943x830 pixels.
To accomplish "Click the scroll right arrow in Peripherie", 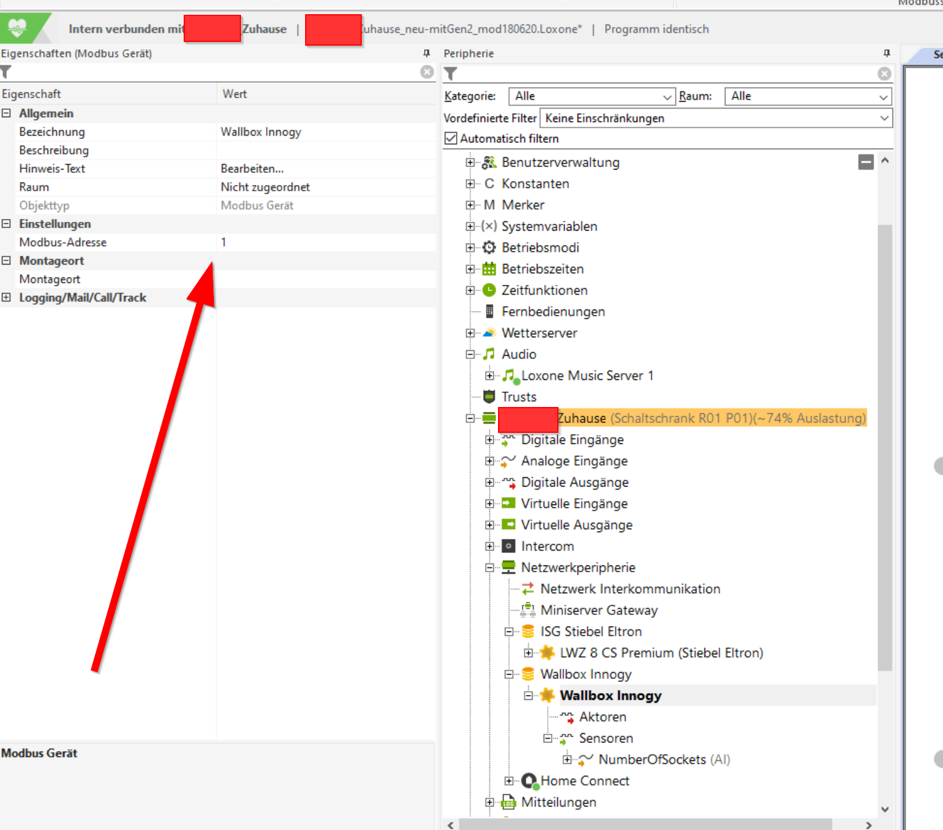I will [868, 825].
